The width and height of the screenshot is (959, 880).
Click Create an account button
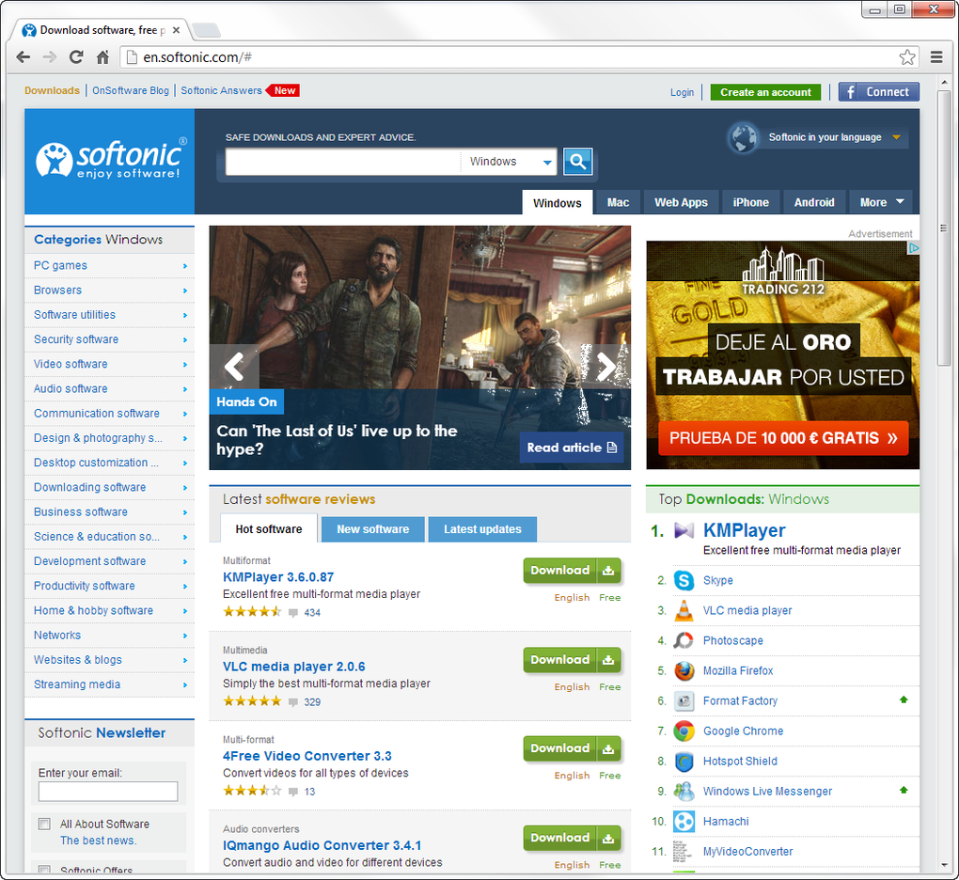(x=765, y=92)
